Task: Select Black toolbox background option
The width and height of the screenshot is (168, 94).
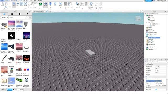Action: pos(15,90)
